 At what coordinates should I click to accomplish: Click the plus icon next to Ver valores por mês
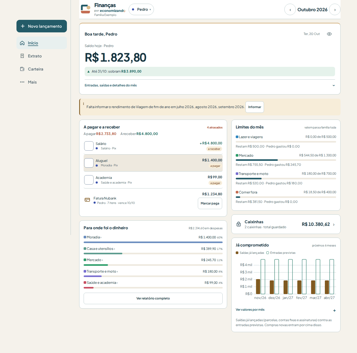pyautogui.click(x=335, y=310)
